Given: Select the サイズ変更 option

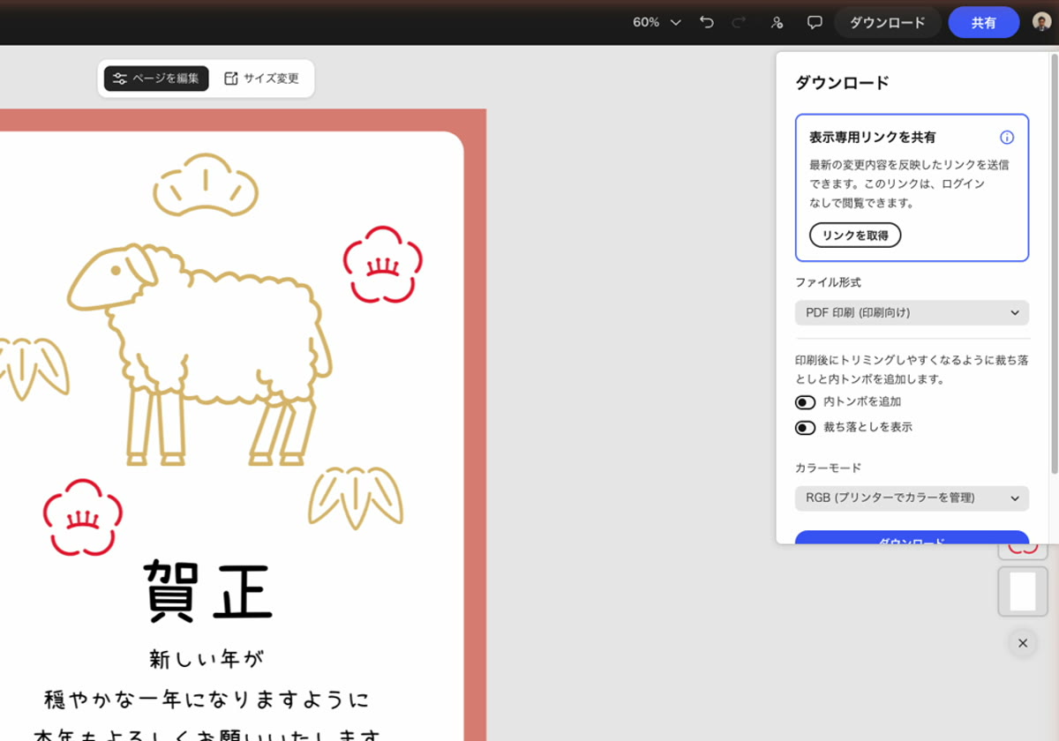Looking at the screenshot, I should coord(261,79).
